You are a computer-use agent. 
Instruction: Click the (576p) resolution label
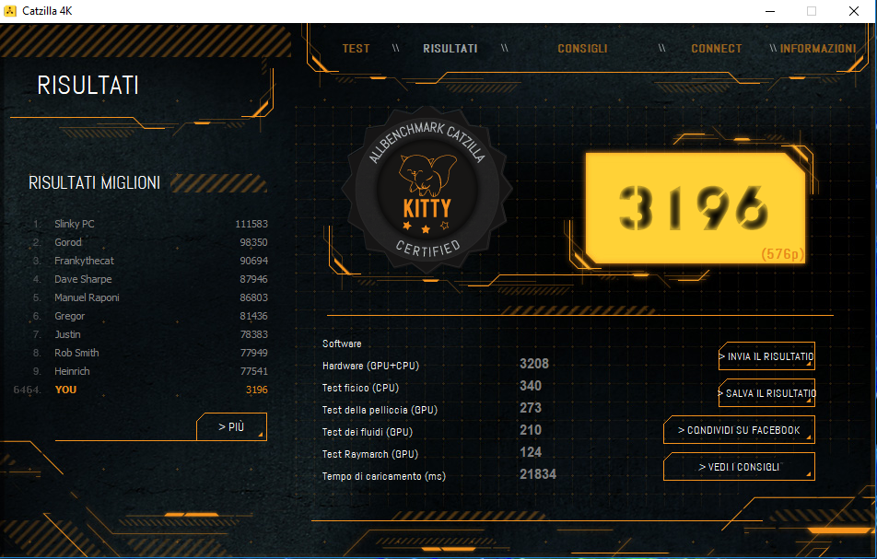coord(782,254)
